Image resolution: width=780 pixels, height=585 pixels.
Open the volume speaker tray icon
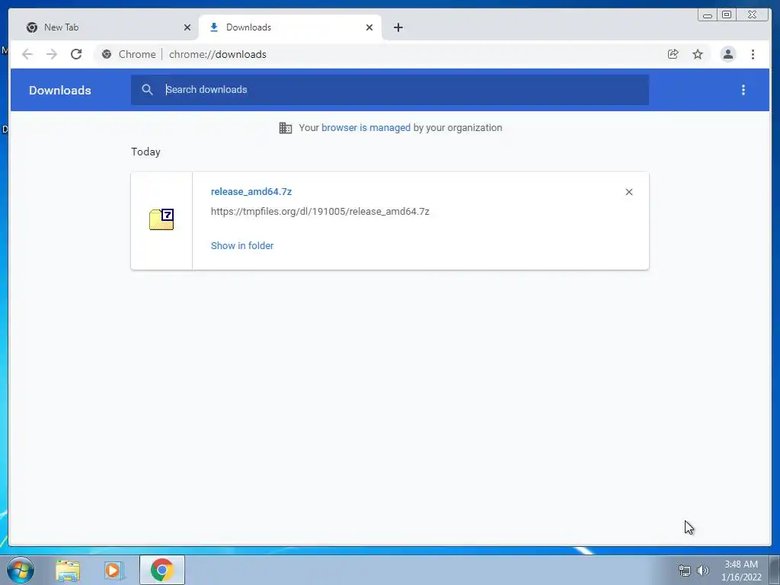click(702, 570)
